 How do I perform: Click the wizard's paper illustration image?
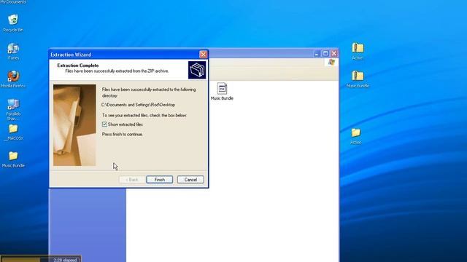[74, 125]
